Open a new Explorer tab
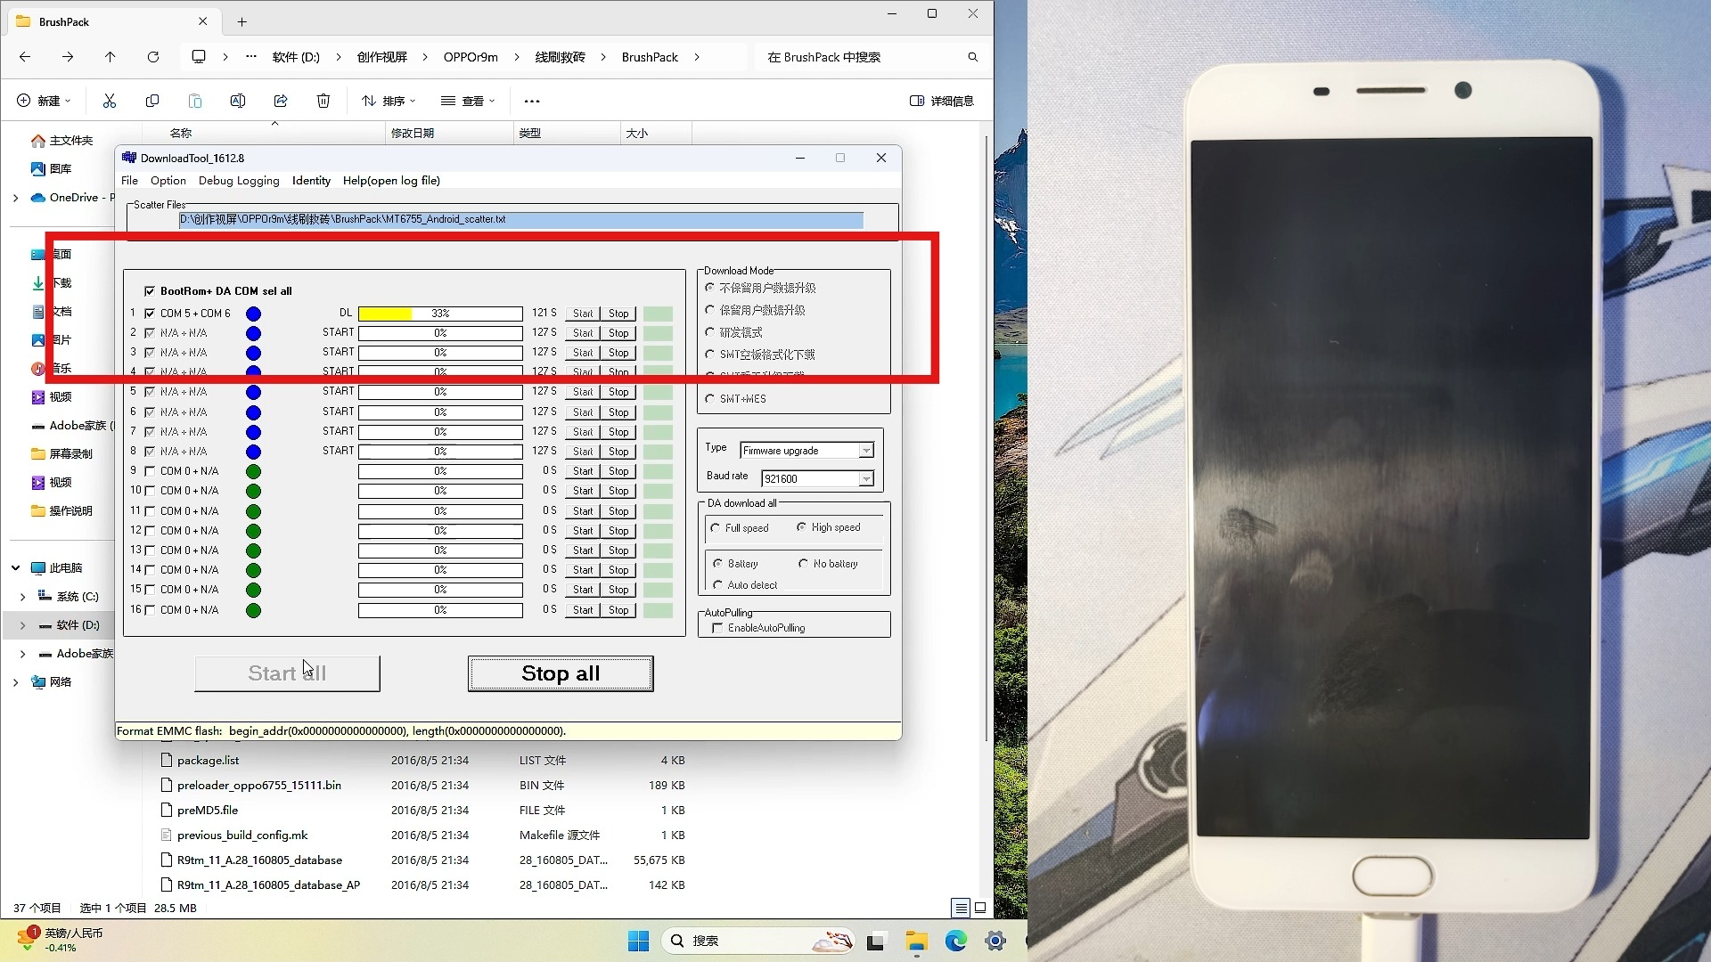 tap(242, 21)
